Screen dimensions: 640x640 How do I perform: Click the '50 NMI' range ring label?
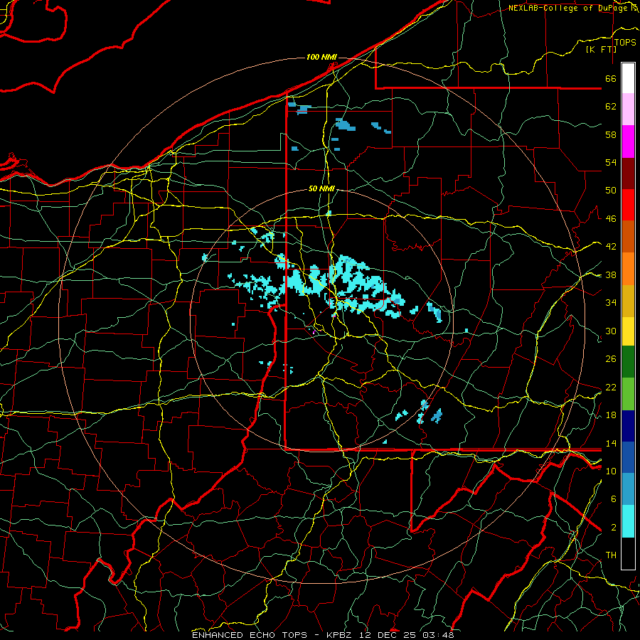tap(321, 188)
